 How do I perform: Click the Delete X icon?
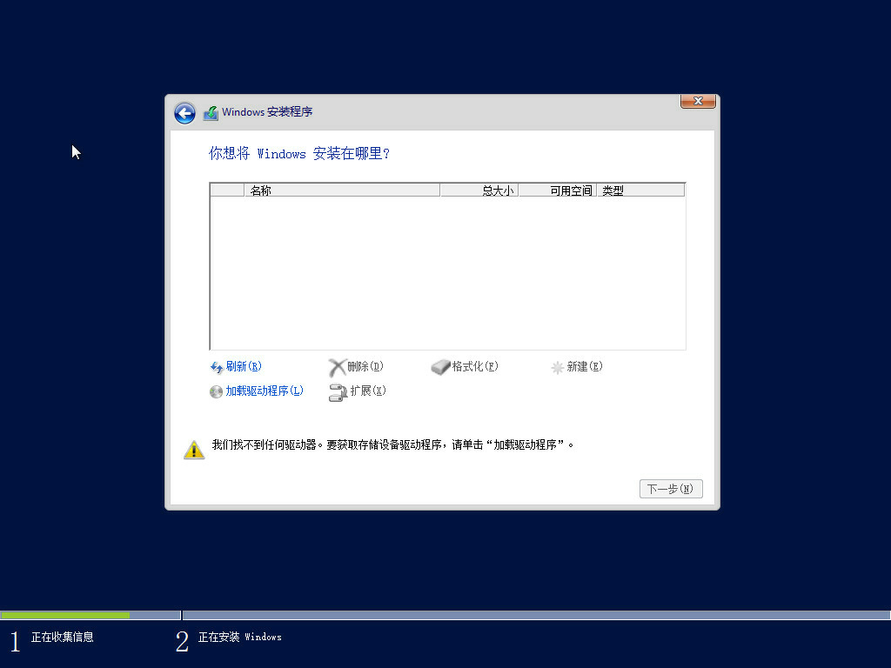tap(337, 368)
